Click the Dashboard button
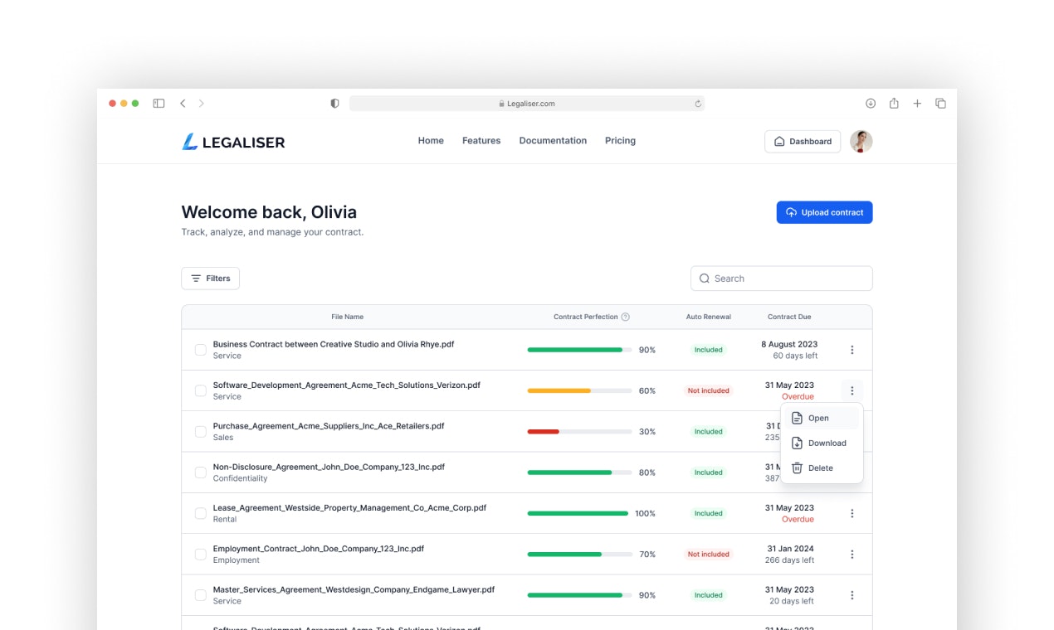Viewport: 1054px width, 630px height. [x=803, y=142]
